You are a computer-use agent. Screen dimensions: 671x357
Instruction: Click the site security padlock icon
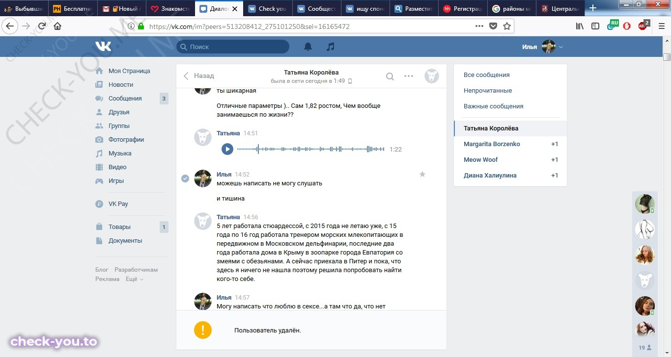[141, 26]
